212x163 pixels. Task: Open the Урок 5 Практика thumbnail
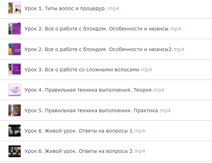(15, 110)
